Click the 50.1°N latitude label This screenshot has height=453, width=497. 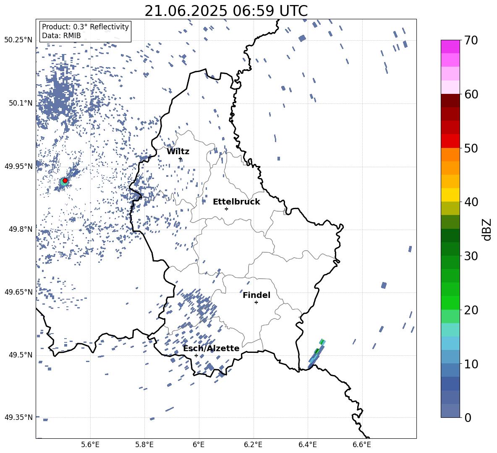(x=21, y=103)
